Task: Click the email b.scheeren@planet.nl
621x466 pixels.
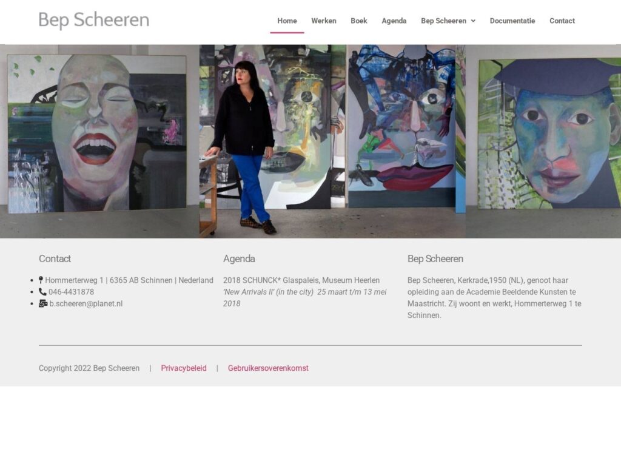Action: 86,303
